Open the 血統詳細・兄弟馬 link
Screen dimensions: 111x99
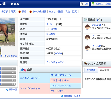(72, 96)
